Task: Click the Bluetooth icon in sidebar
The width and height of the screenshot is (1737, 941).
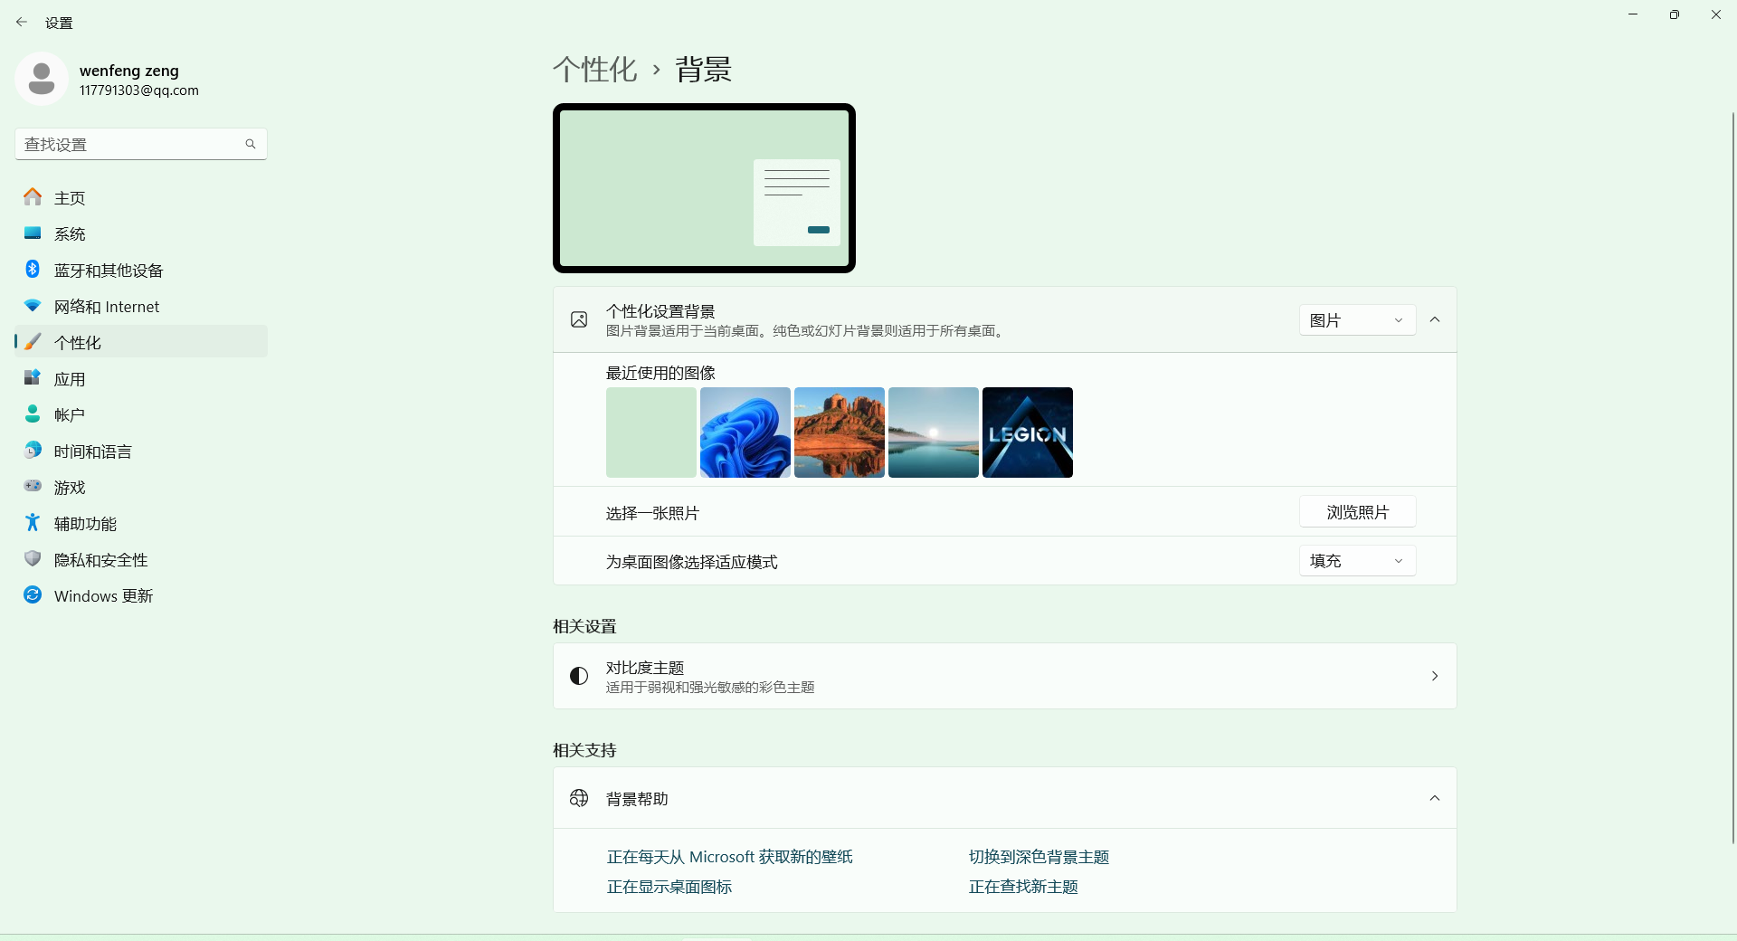Action: [33, 270]
